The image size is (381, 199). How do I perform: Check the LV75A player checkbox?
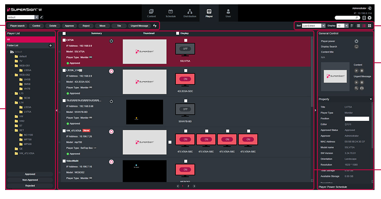64,40
